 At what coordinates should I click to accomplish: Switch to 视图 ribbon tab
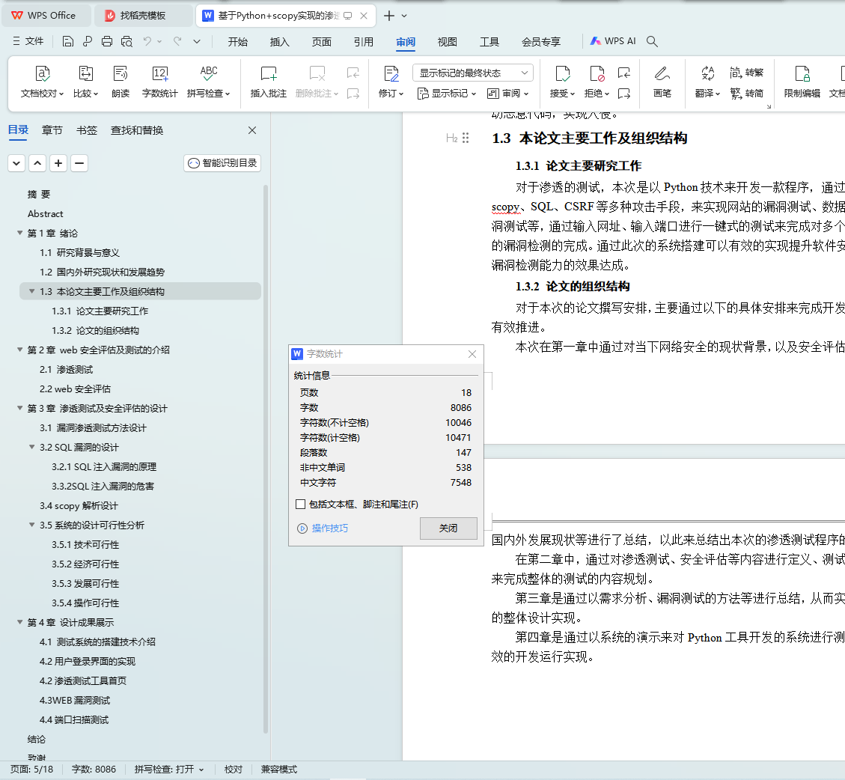pyautogui.click(x=448, y=41)
